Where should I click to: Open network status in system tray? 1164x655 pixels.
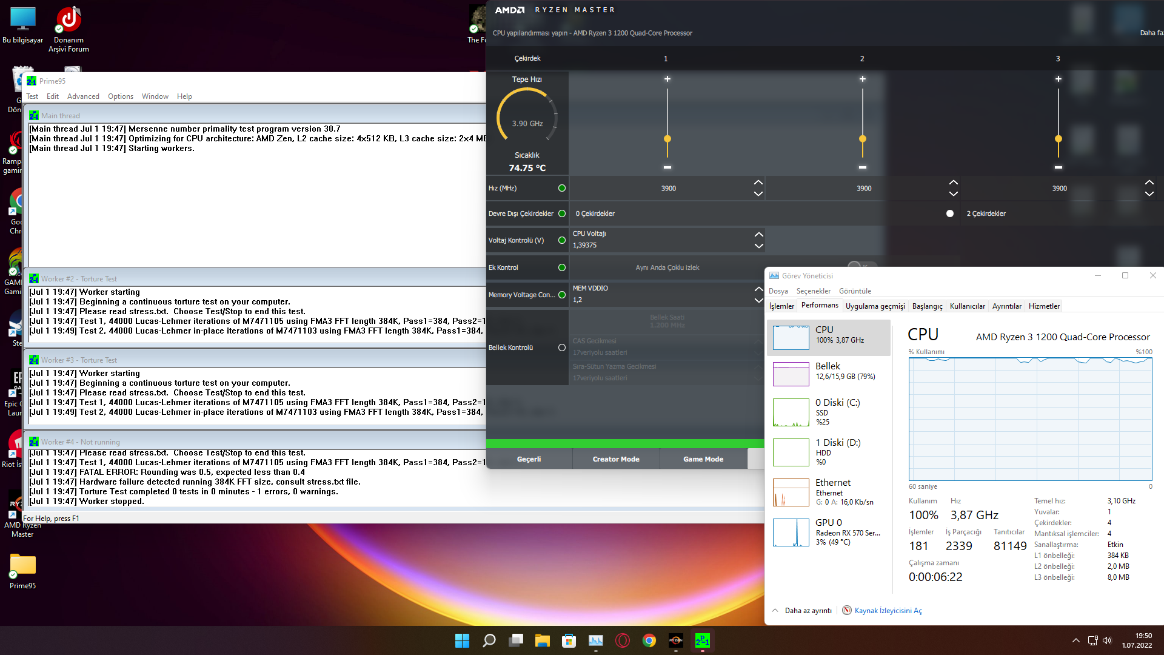pos(1092,640)
